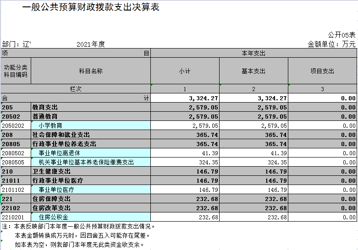Click code cell 210
Image resolution: width=358 pixels, height=250 pixels.
(16, 171)
